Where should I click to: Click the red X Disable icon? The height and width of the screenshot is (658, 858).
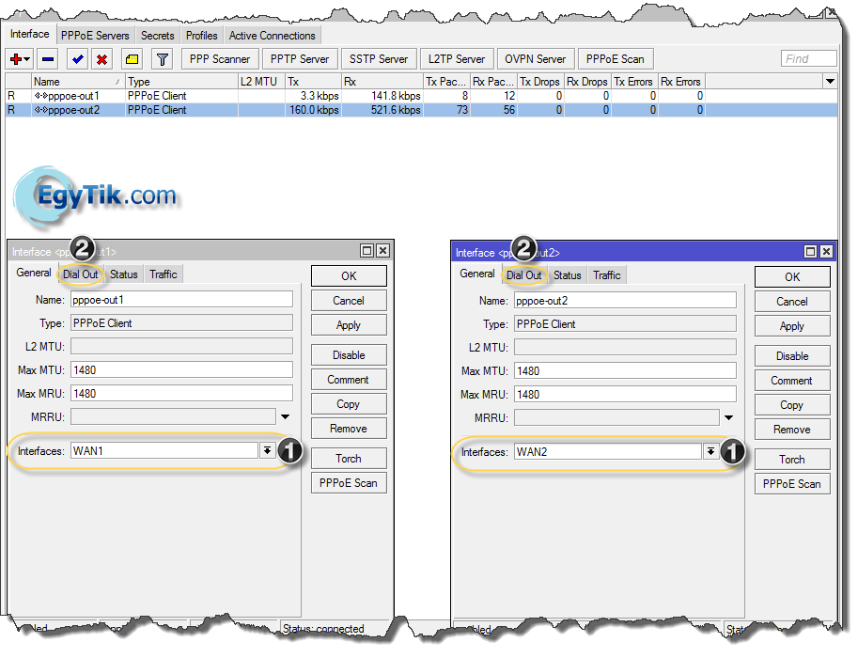101,59
